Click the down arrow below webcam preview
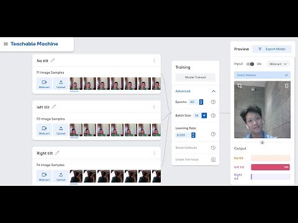This screenshot has height=223, width=298. [262, 142]
